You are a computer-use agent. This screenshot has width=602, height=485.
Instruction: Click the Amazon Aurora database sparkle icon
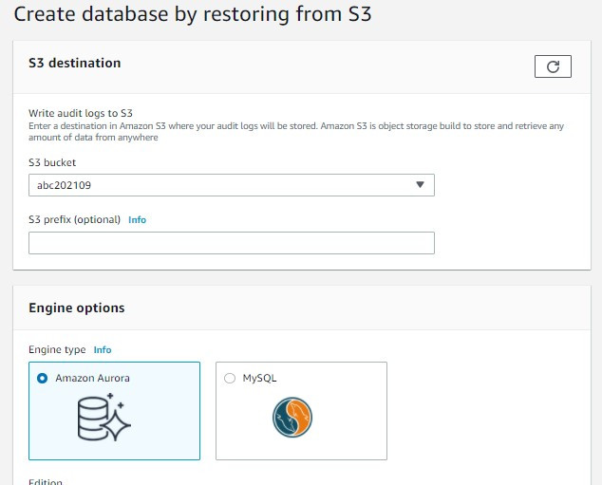tap(103, 418)
